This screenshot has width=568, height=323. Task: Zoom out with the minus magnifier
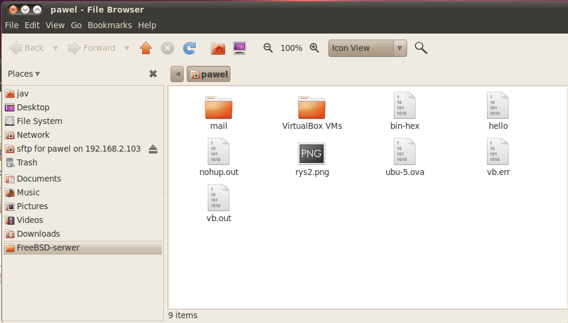coord(268,48)
